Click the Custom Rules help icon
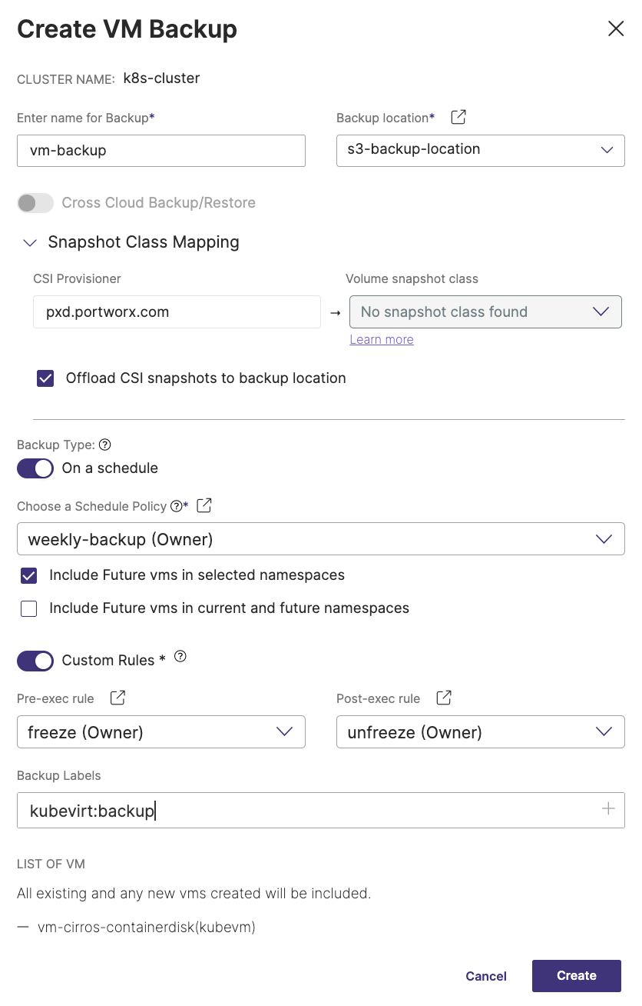Image resolution: width=642 pixels, height=1006 pixels. (180, 657)
